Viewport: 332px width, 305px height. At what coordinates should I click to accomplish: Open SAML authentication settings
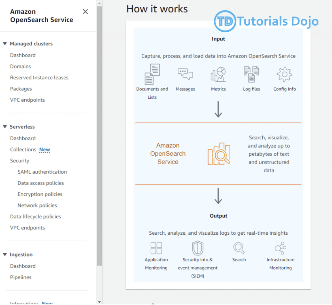pyautogui.click(x=42, y=172)
